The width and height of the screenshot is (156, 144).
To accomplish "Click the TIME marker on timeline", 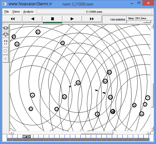I will tap(27, 136).
